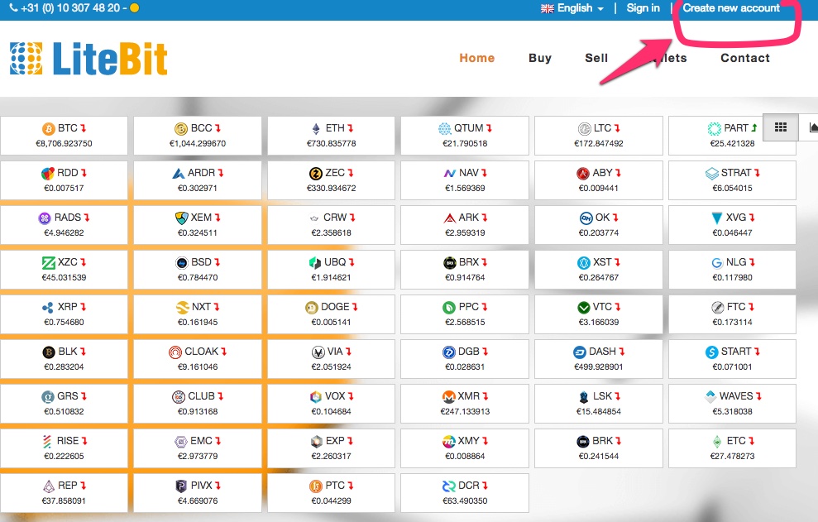Click the Zcash ZEC icon
818x522 pixels.
(316, 173)
